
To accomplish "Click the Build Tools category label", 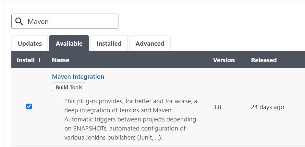I will pyautogui.click(x=69, y=87).
